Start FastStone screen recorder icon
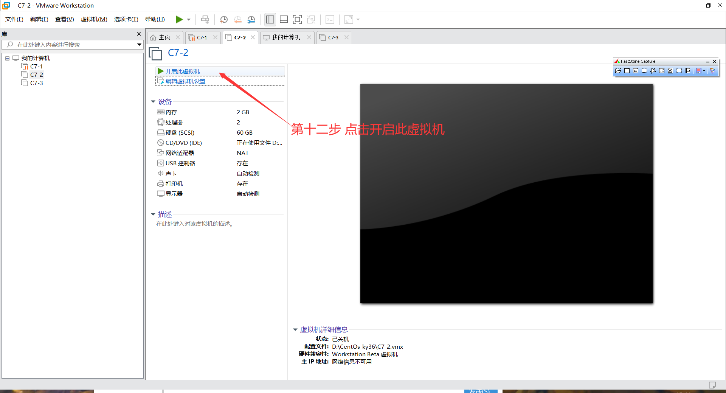Screen dimensions: 726x393 [x=688, y=71]
